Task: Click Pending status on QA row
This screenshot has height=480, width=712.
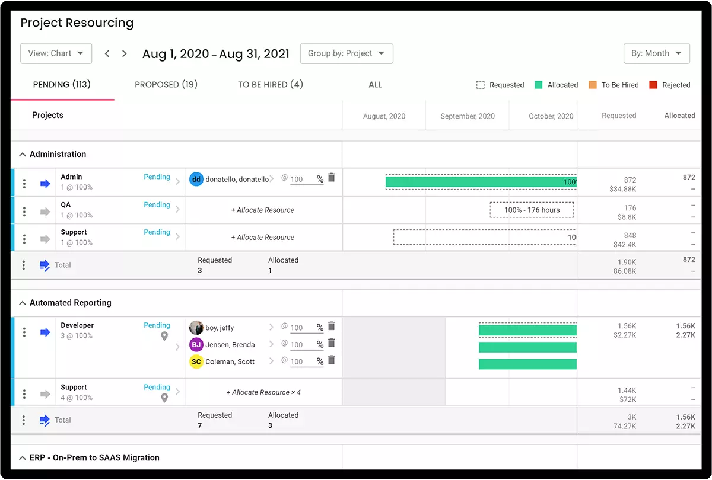Action: click(157, 204)
